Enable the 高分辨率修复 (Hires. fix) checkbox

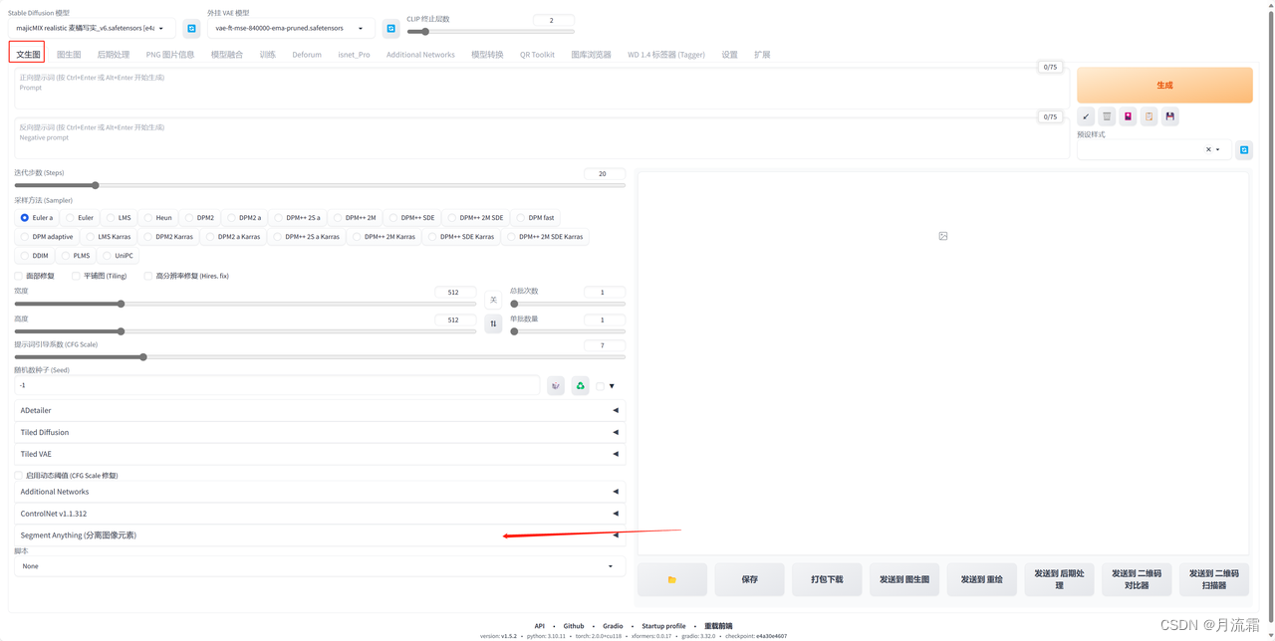147,276
